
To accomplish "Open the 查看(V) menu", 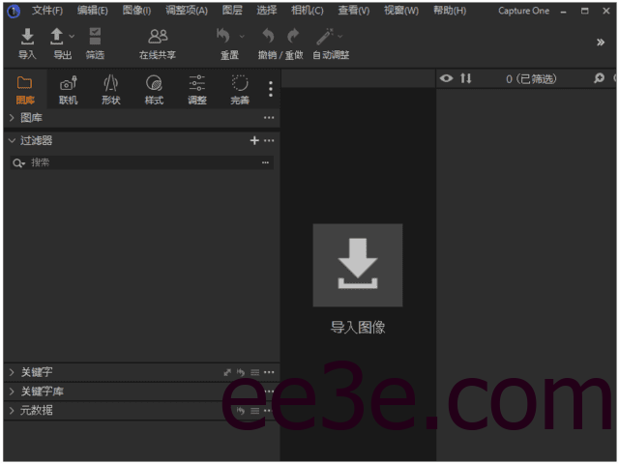I will (x=354, y=11).
